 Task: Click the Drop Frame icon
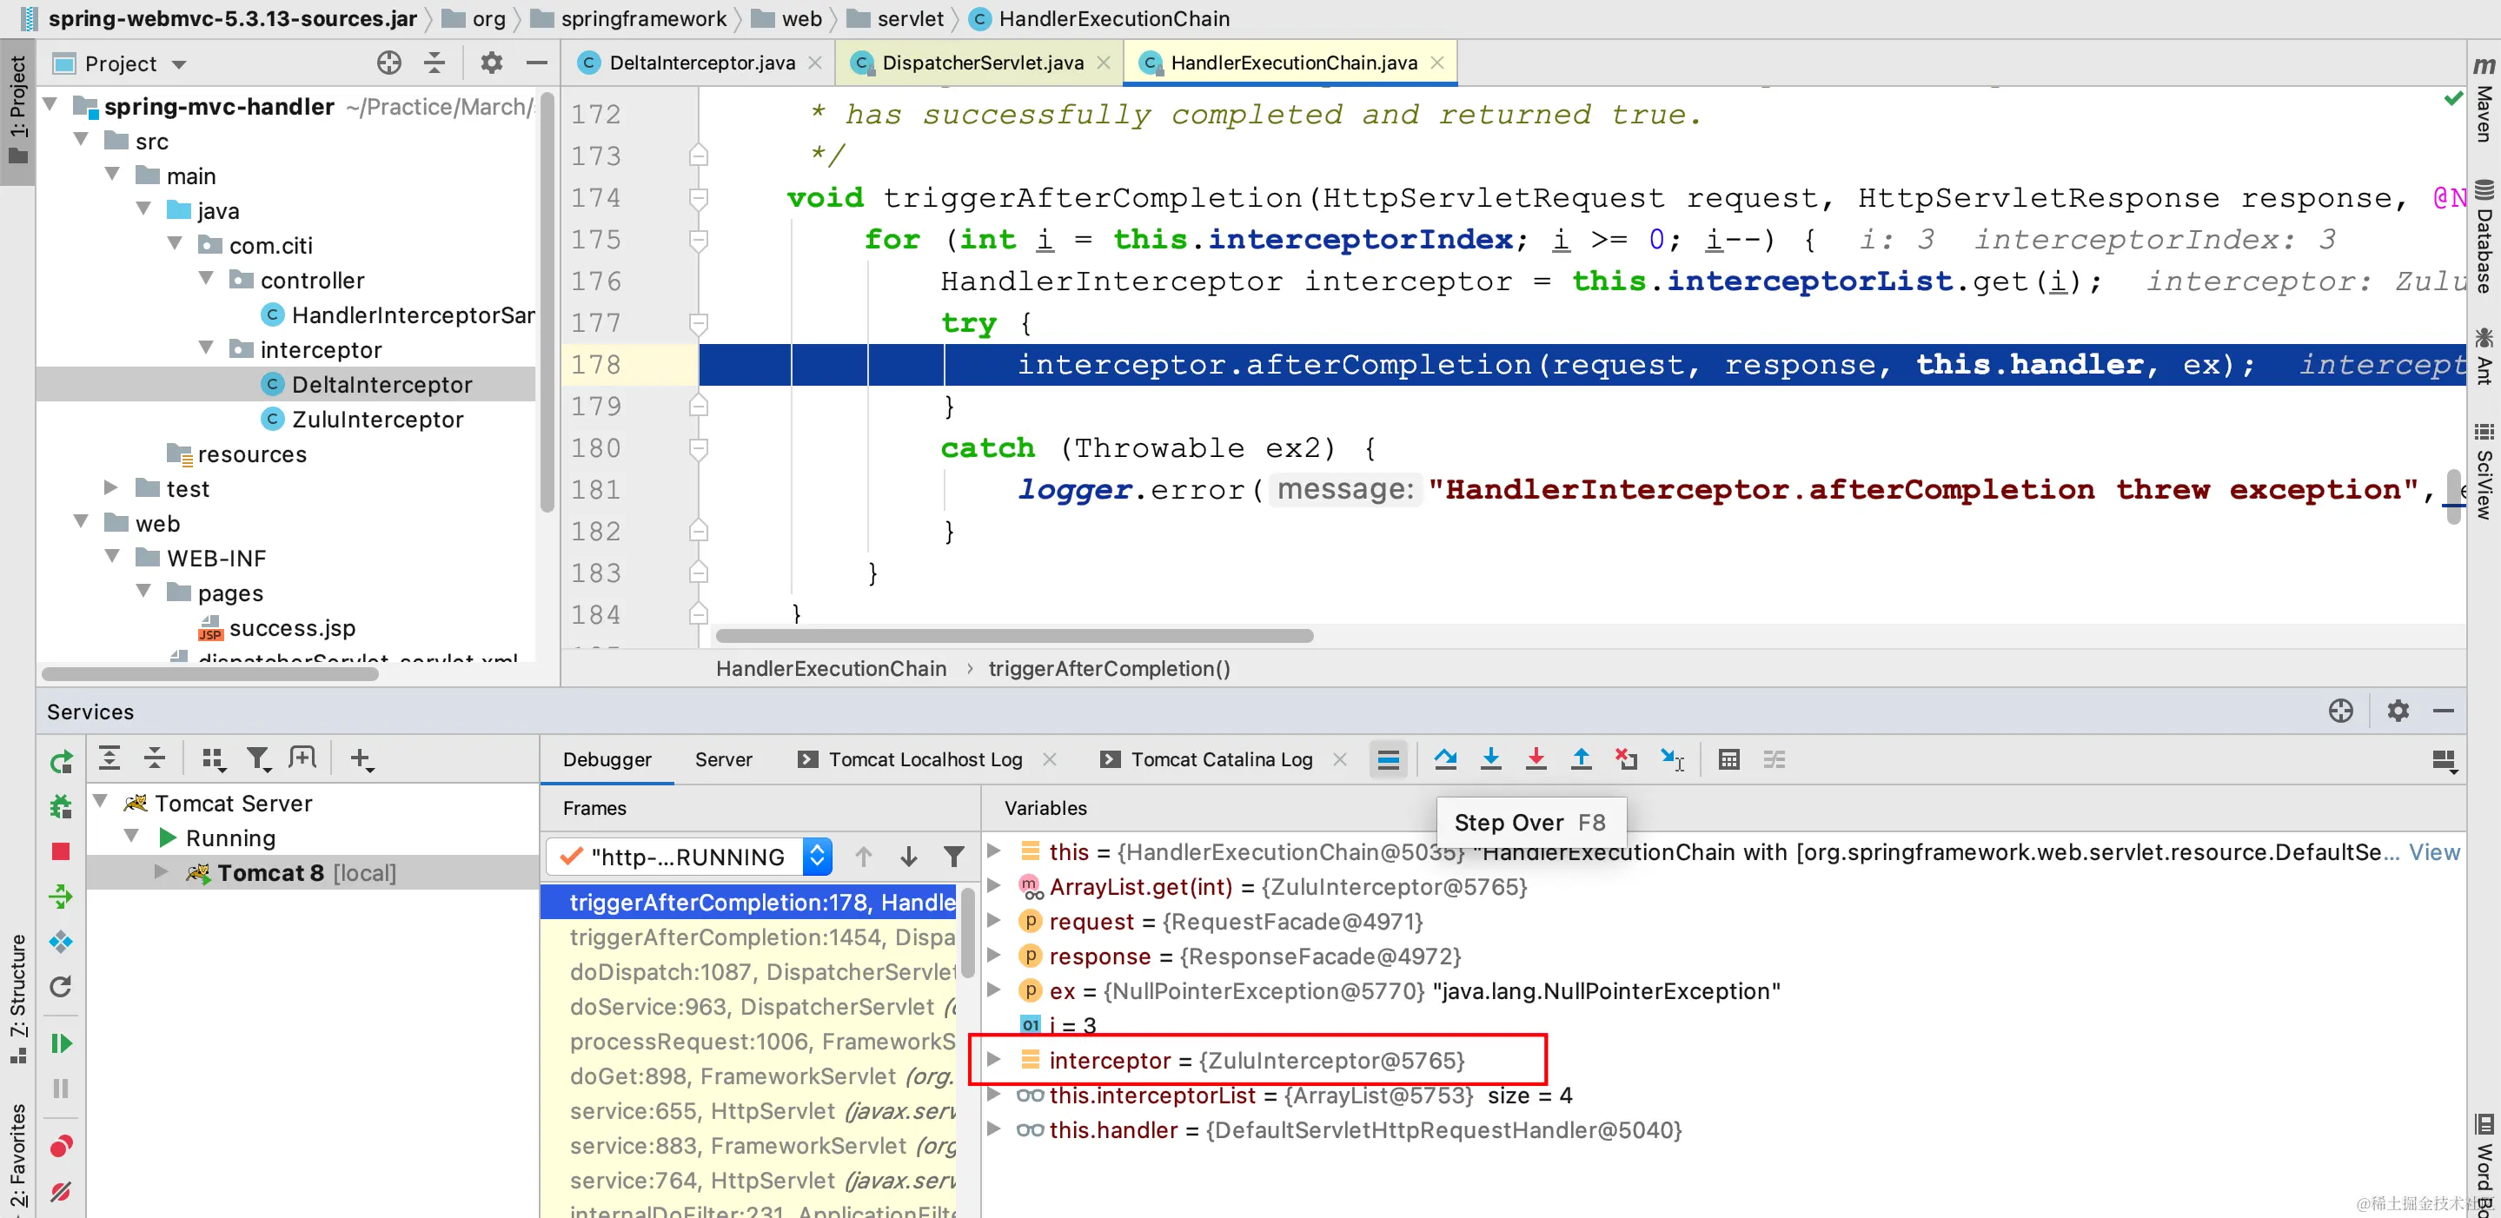(1626, 759)
